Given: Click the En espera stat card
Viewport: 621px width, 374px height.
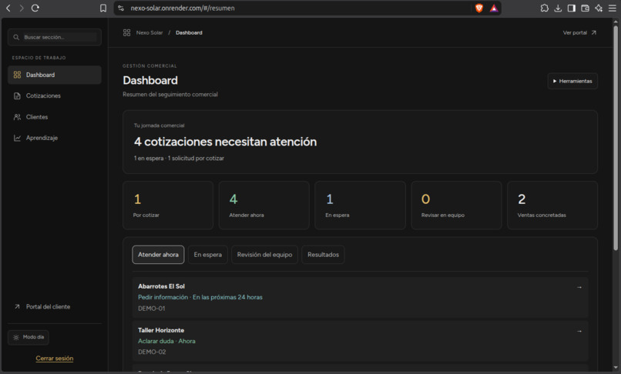Looking at the screenshot, I should click(x=360, y=205).
